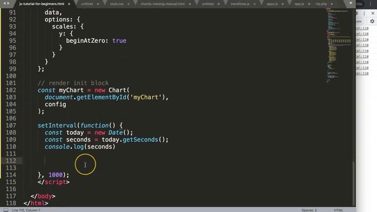
Task: Click 'getElementById' on line 103
Action: [101, 97]
